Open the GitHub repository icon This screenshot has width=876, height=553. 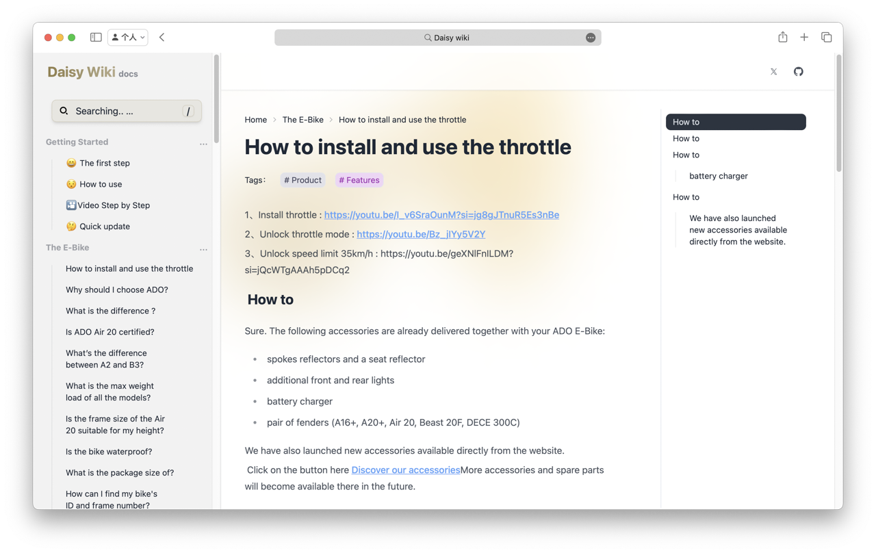(x=799, y=71)
